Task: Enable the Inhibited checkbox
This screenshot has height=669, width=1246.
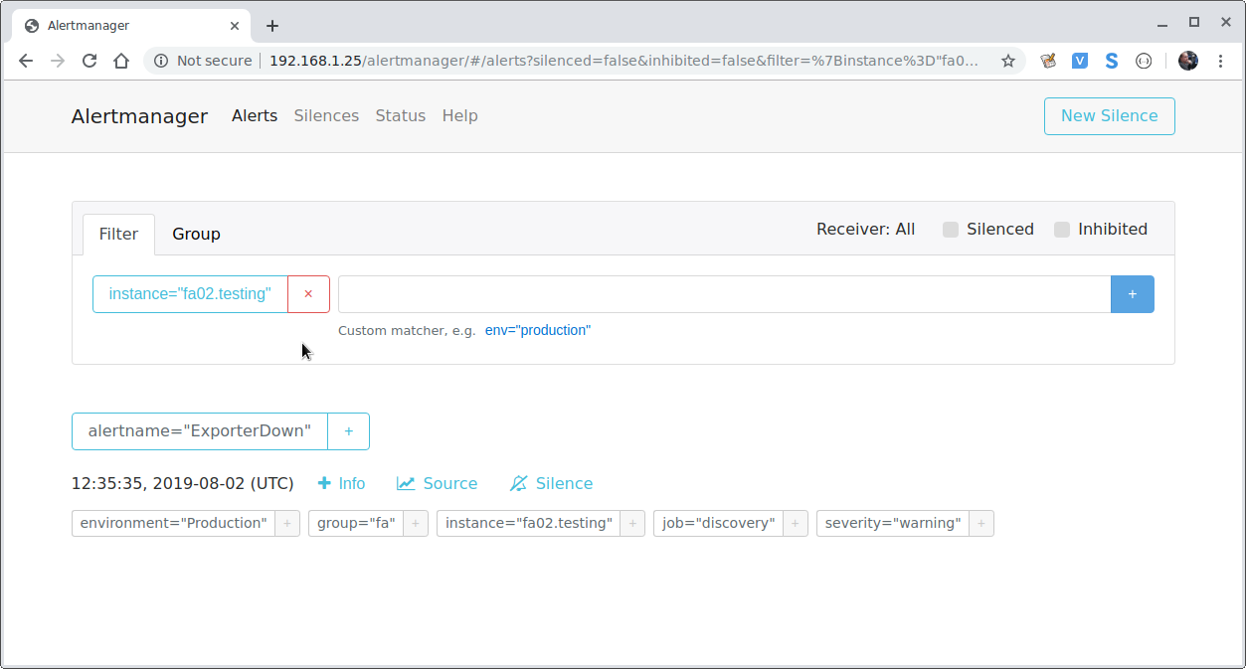Action: [1061, 229]
